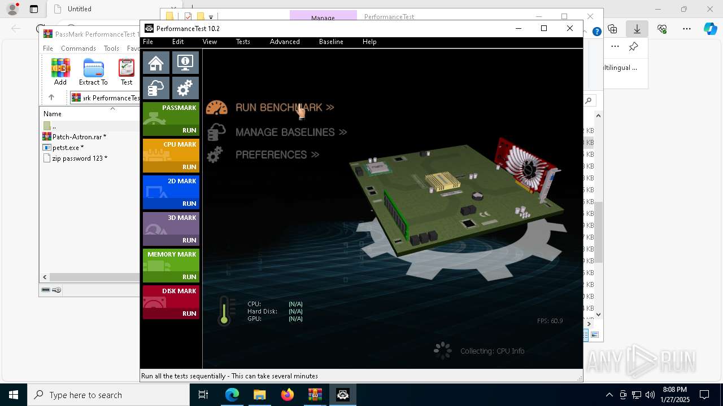Screen dimensions: 723x406
Task: Click the taskbar search box
Action: 108,395
